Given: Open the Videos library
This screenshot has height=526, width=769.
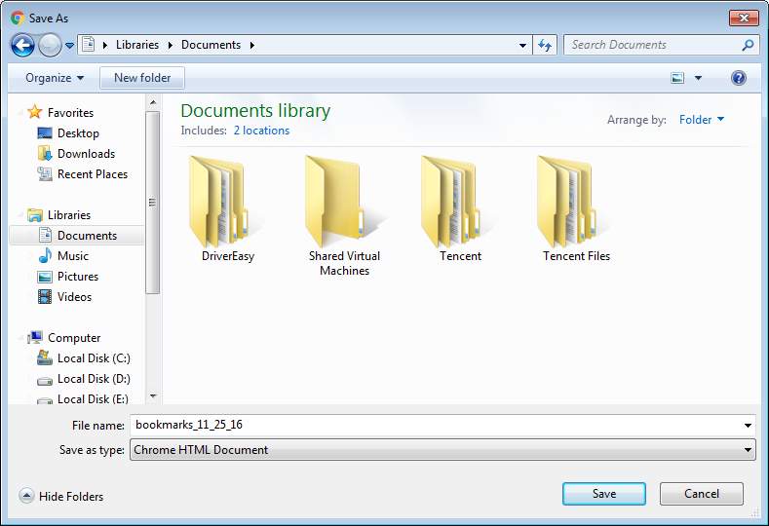Looking at the screenshot, I should pyautogui.click(x=74, y=297).
